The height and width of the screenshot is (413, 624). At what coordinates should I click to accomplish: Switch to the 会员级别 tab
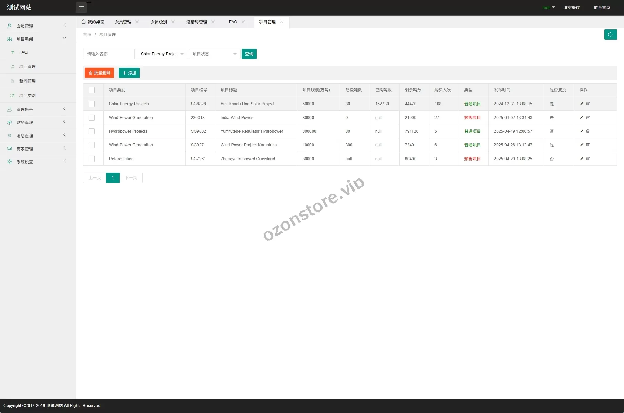point(158,22)
